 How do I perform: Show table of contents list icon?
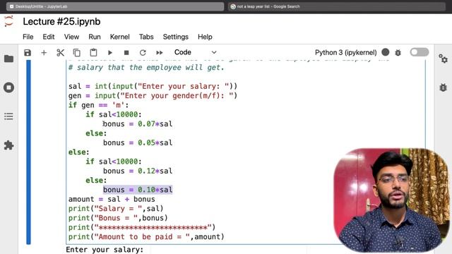(8, 116)
